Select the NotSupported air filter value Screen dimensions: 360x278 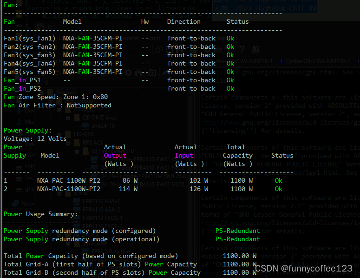(89, 105)
